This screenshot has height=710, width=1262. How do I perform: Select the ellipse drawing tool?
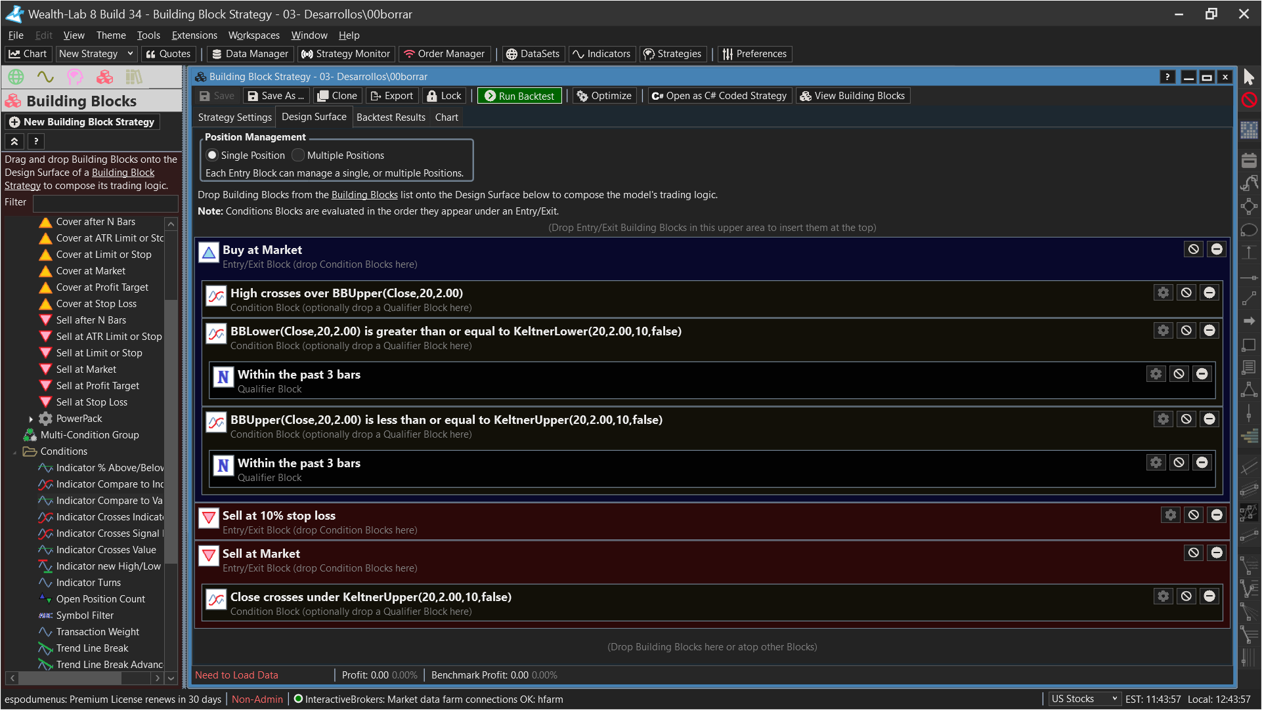click(1249, 230)
